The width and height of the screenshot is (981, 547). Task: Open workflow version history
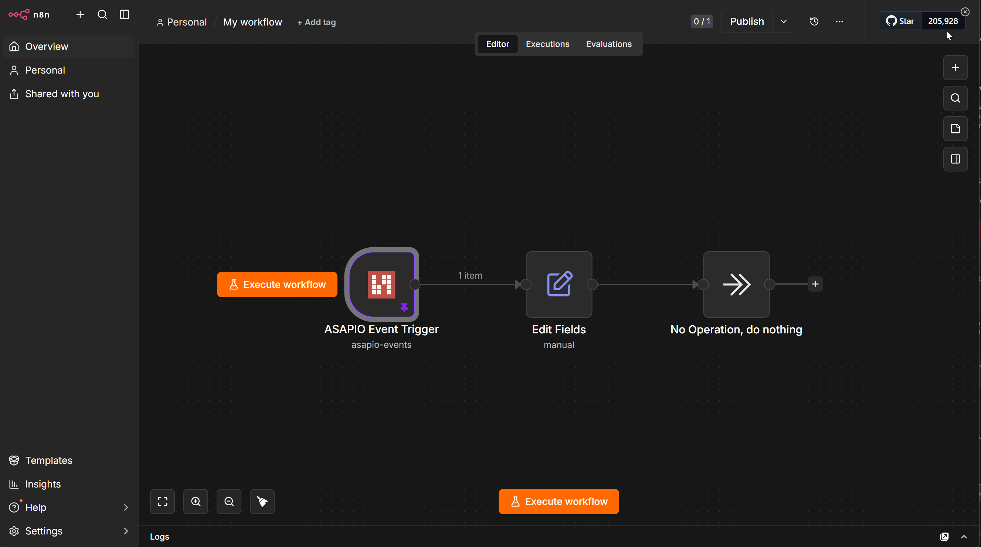tap(814, 21)
